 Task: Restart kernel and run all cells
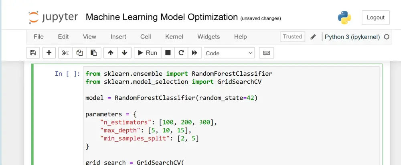tap(195, 53)
